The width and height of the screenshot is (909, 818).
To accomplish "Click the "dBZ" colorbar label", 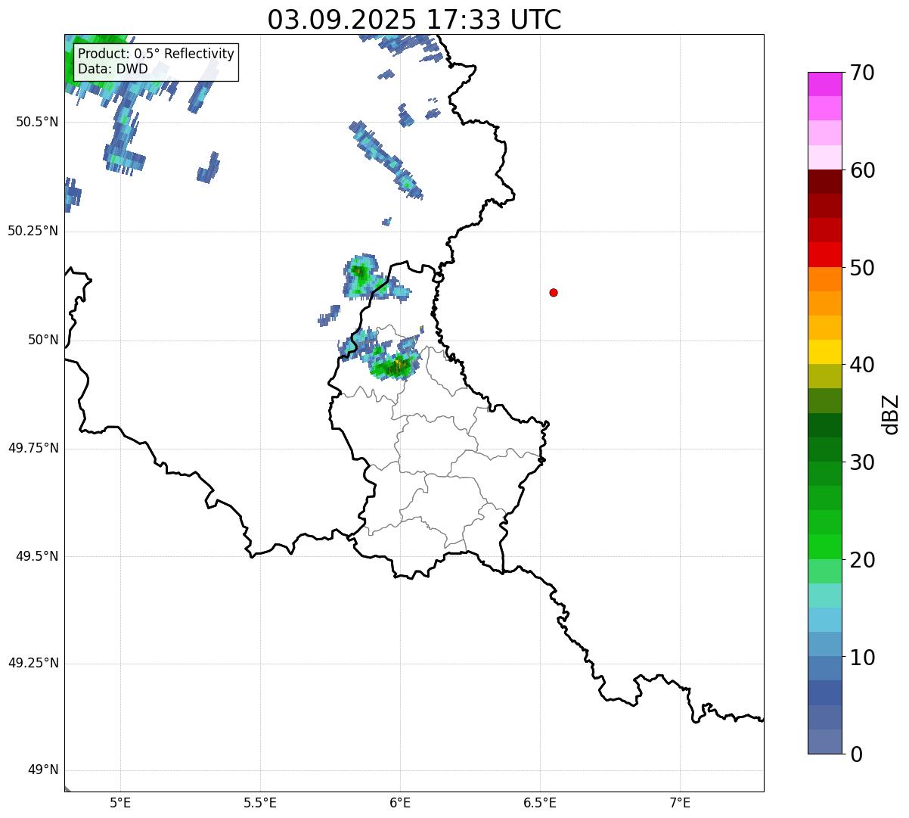I will (x=891, y=414).
